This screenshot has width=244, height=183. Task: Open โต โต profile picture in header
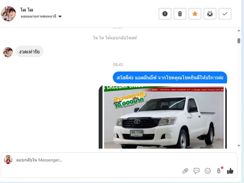pos(8,13)
